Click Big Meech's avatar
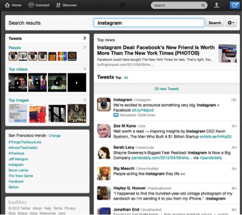 [104, 173]
